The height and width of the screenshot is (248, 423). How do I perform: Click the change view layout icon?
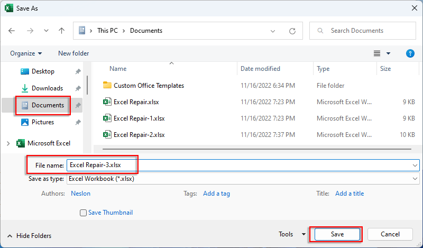click(377, 53)
